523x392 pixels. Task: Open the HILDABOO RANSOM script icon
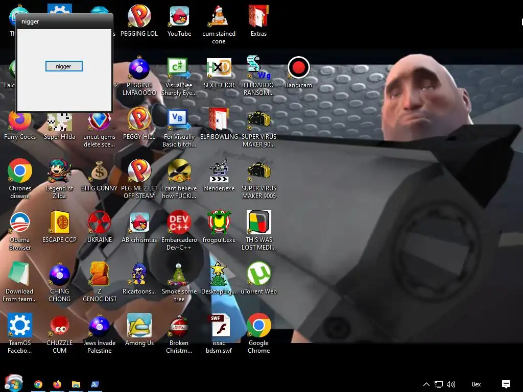pyautogui.click(x=258, y=67)
